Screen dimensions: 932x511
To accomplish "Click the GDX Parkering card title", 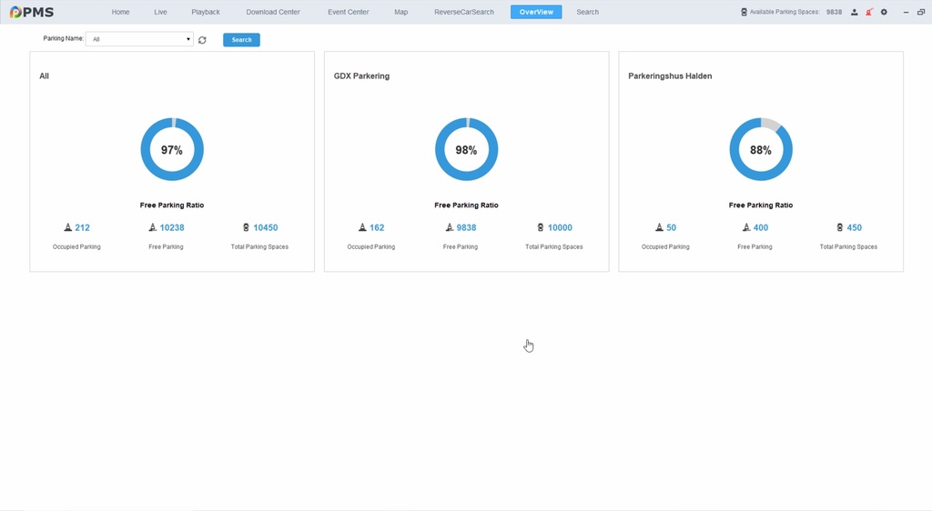I will (x=362, y=76).
